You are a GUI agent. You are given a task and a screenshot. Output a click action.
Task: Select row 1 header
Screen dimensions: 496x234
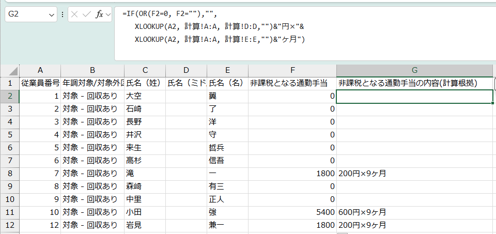pyautogui.click(x=9, y=83)
